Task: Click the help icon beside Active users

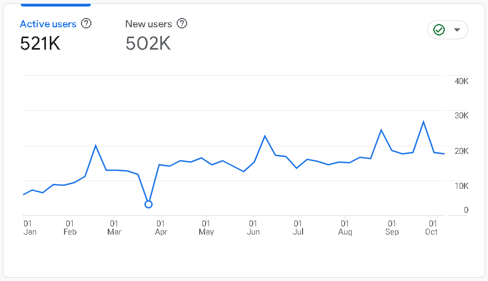Action: tap(86, 23)
